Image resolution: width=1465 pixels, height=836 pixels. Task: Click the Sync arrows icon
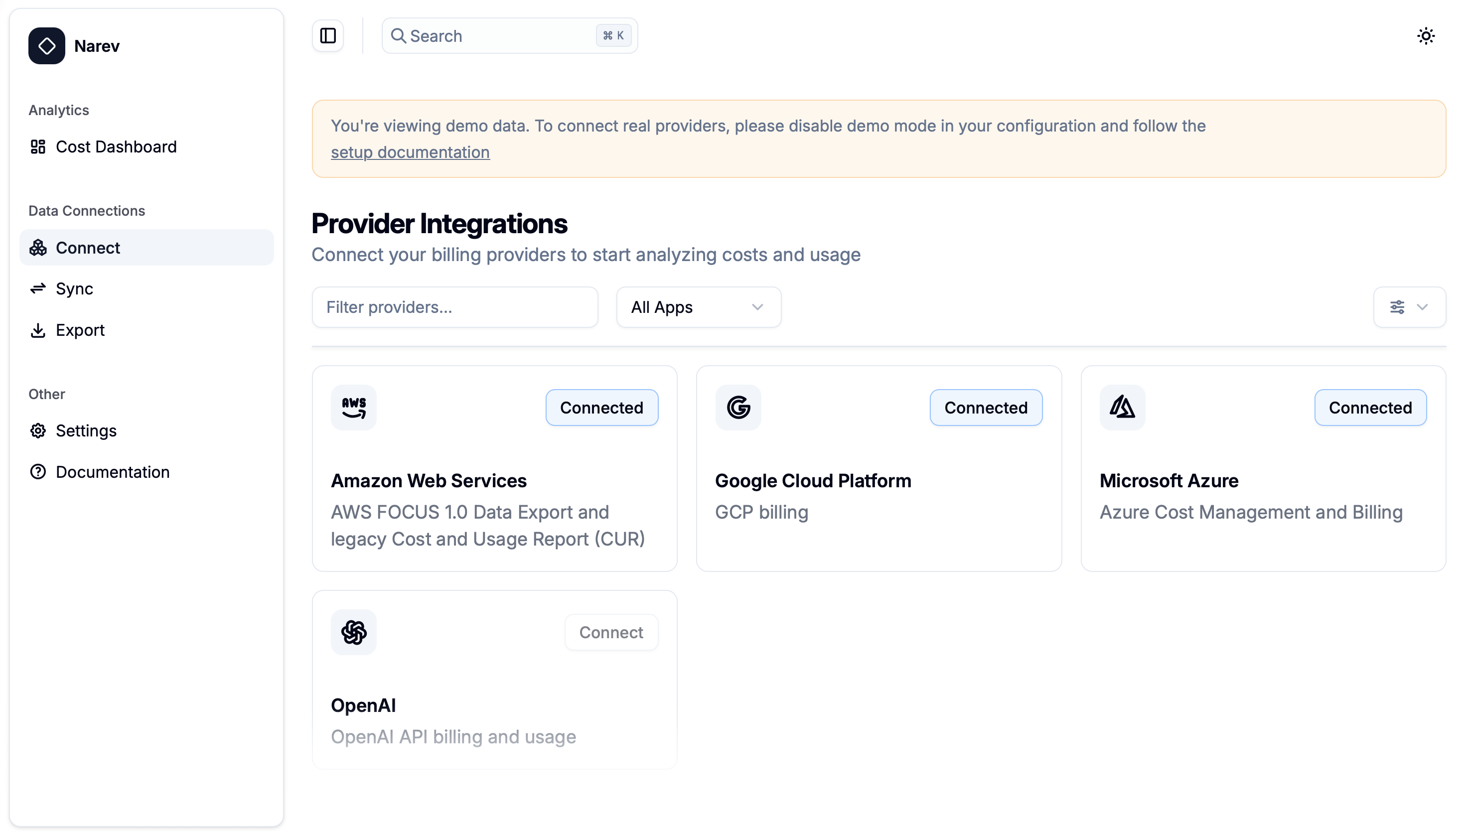(x=38, y=289)
